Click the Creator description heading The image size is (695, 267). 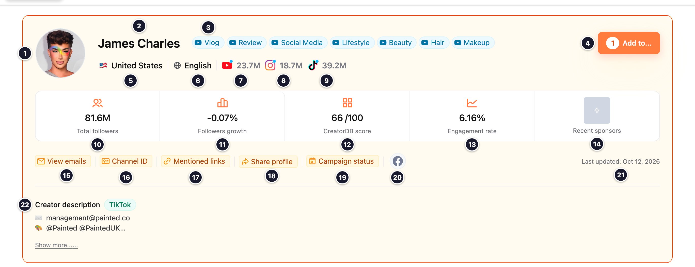(68, 205)
